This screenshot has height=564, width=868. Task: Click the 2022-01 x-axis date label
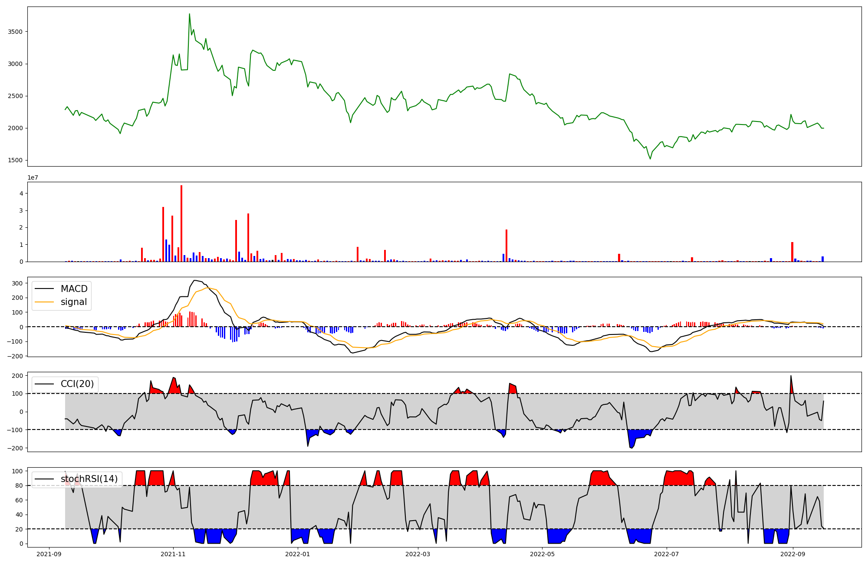(x=298, y=554)
